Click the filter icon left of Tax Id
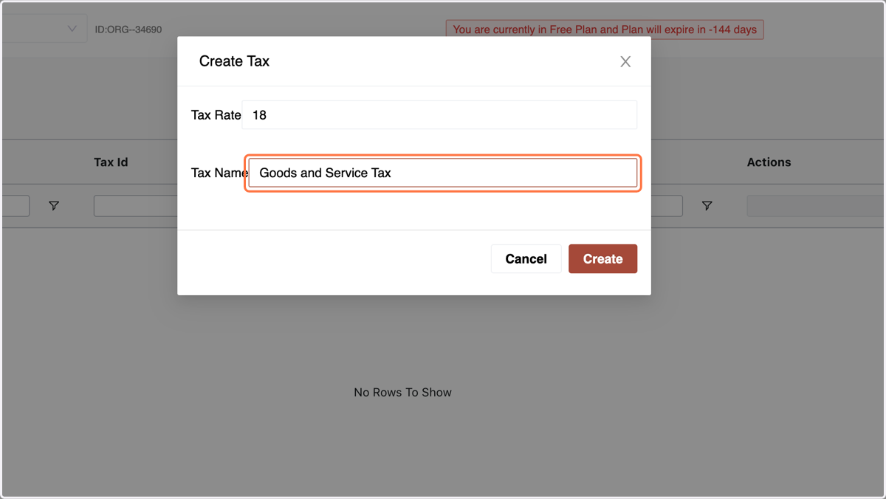 click(54, 206)
